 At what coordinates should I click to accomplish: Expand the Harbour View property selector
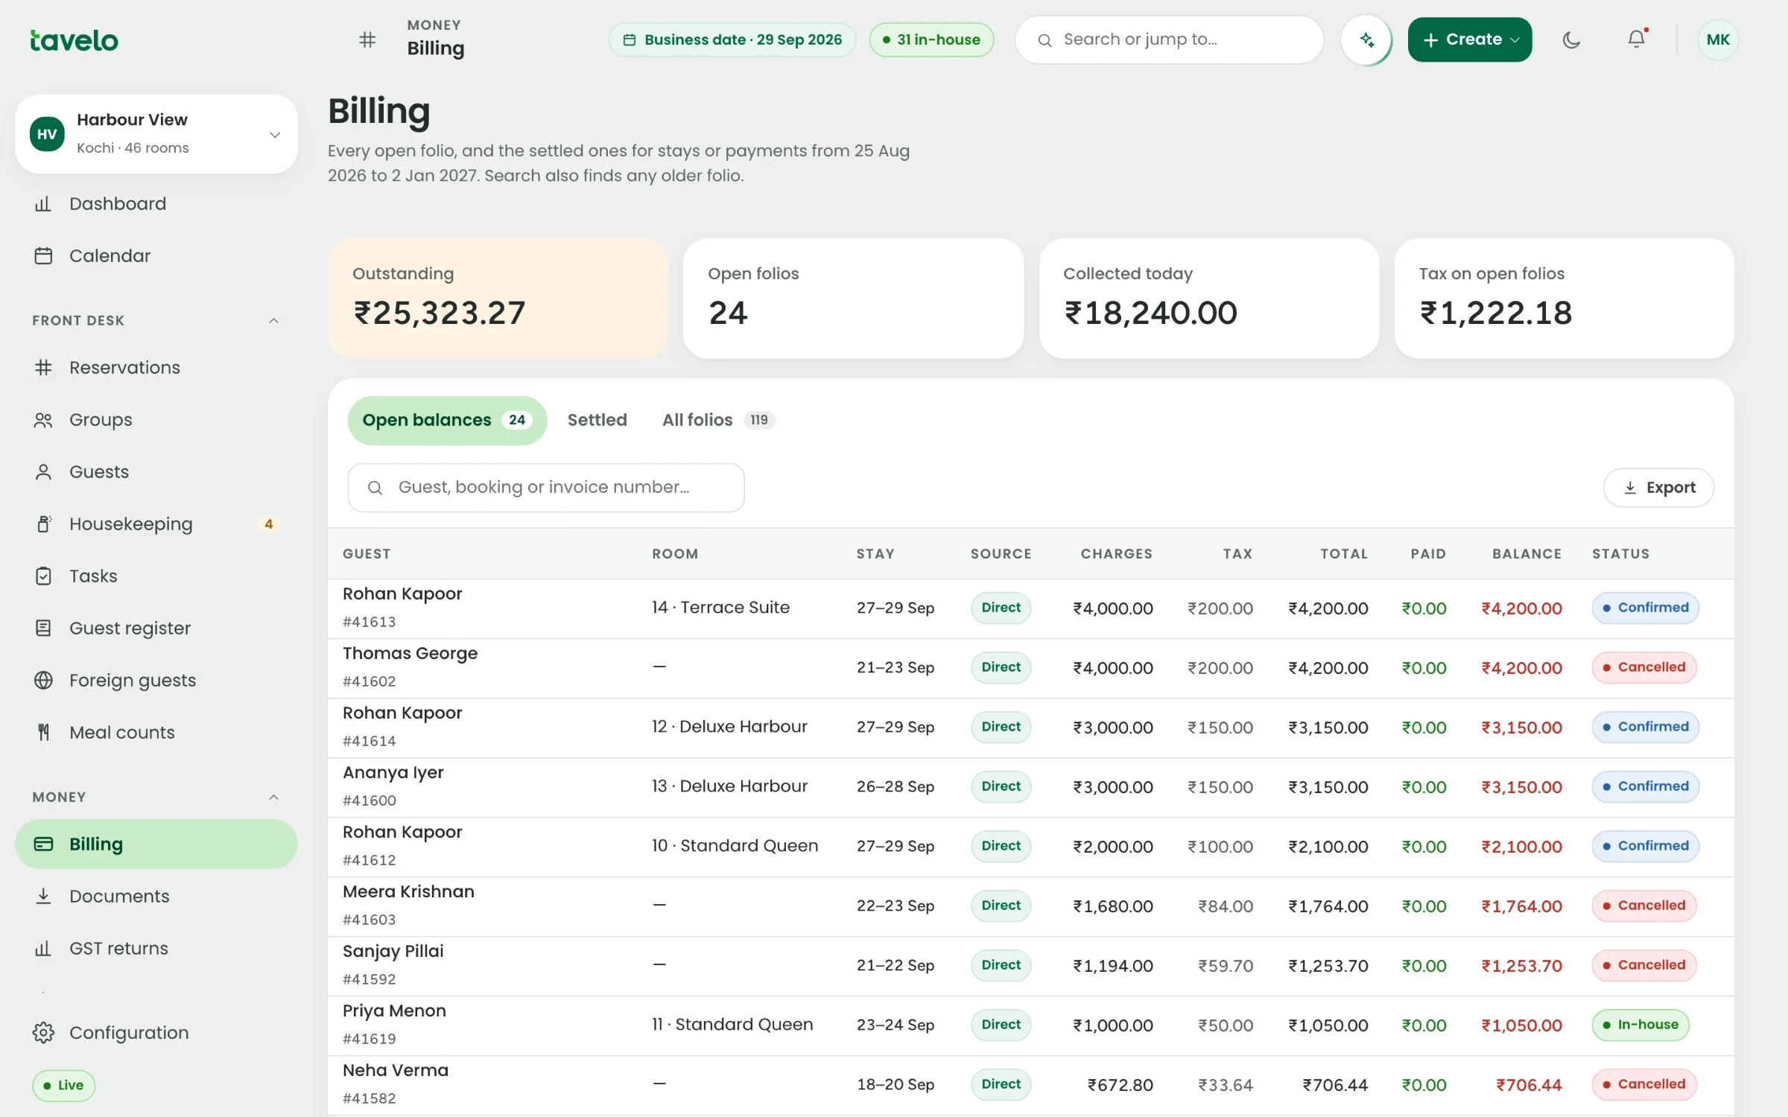coord(156,134)
